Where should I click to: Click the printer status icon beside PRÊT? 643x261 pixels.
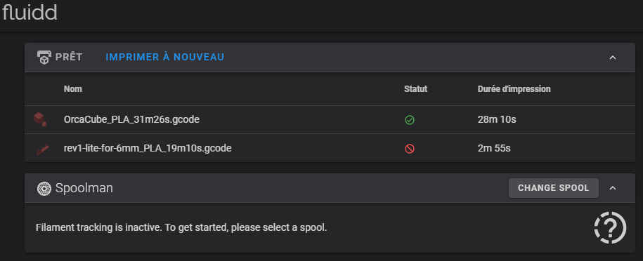[x=44, y=57]
